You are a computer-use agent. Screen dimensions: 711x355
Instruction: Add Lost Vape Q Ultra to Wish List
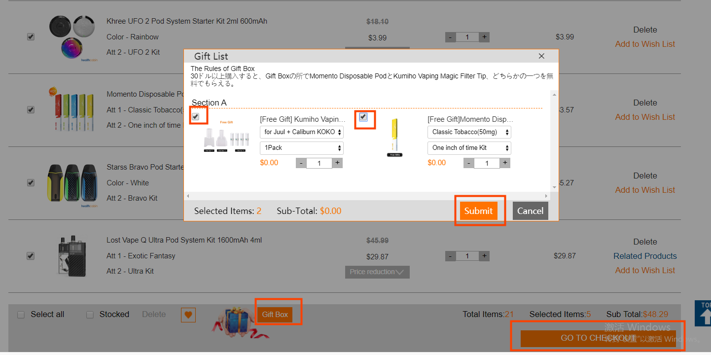[x=645, y=271]
